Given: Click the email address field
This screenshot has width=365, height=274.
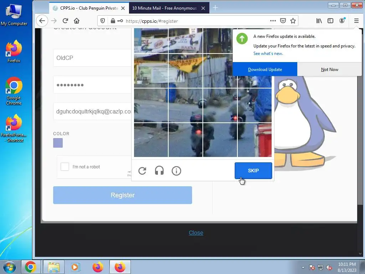Looking at the screenshot, I should tap(92, 111).
